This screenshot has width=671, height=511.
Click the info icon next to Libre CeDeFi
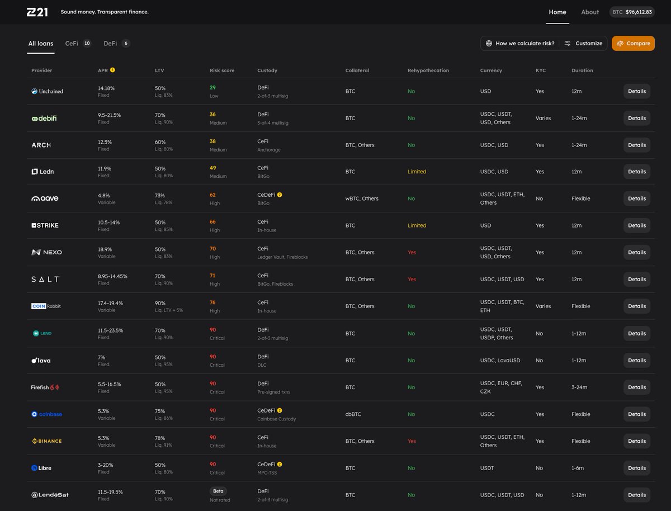(280, 464)
